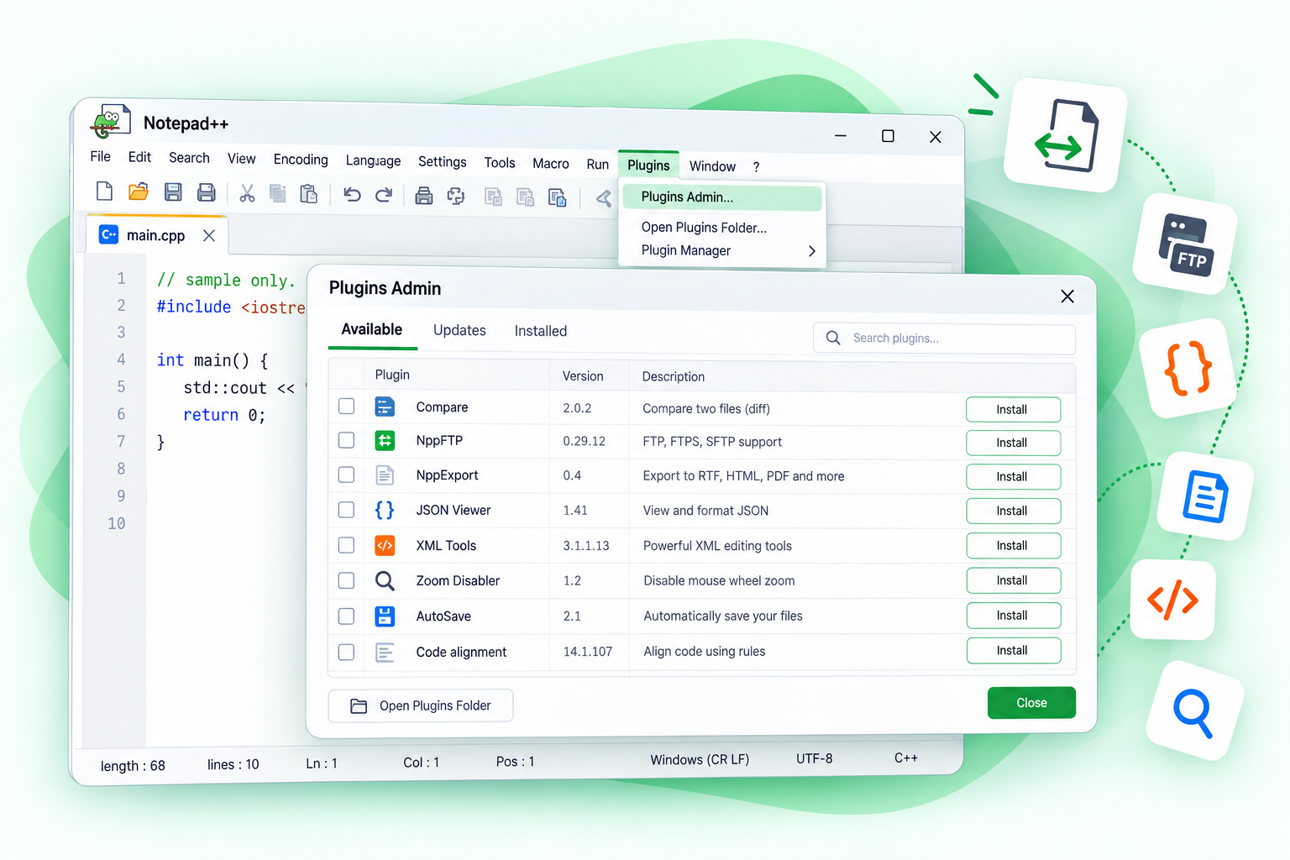
Task: Click Open Plugins Folder button in dialog
Action: [421, 705]
